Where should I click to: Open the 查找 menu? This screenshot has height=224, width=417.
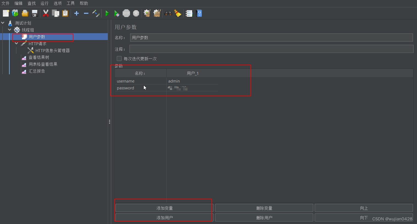[x=32, y=3]
